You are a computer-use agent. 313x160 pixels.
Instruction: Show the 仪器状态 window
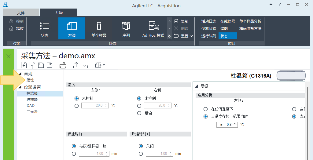click(x=208, y=28)
